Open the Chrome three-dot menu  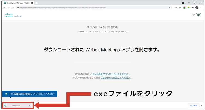(x=201, y=8)
